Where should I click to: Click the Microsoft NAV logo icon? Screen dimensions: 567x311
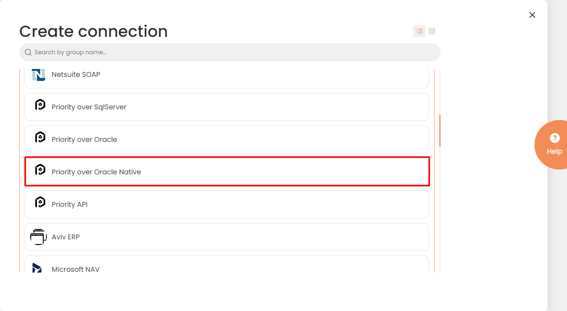click(x=37, y=268)
